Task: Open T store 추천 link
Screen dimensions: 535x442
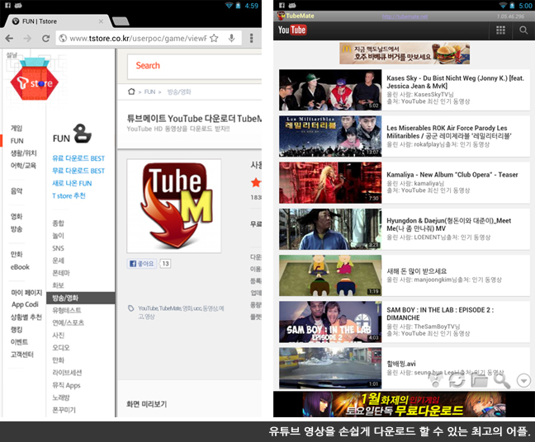Action: [x=69, y=195]
